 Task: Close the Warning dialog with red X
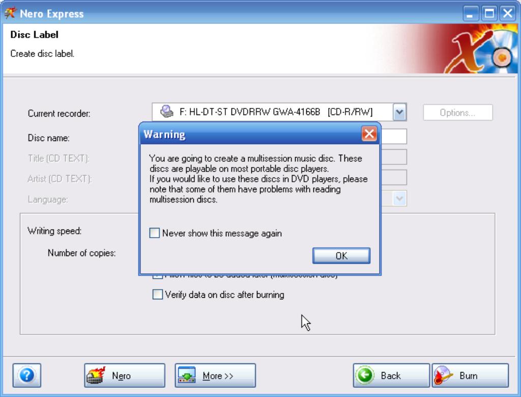[369, 134]
